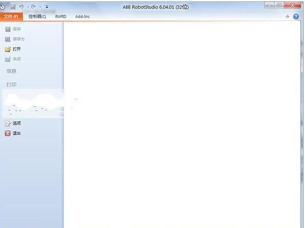
Task: Click 退出 (Exit) with red X icon
Action: point(13,133)
